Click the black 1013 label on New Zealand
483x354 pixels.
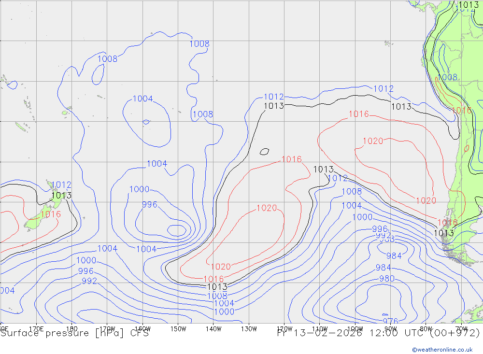pyautogui.click(x=61, y=195)
